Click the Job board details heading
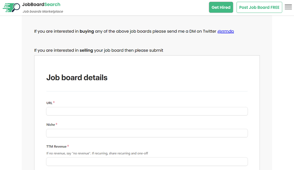Viewport: 294px width, 170px height. [x=77, y=77]
